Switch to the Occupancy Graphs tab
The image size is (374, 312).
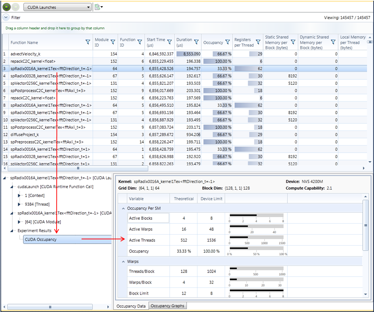[x=167, y=306]
